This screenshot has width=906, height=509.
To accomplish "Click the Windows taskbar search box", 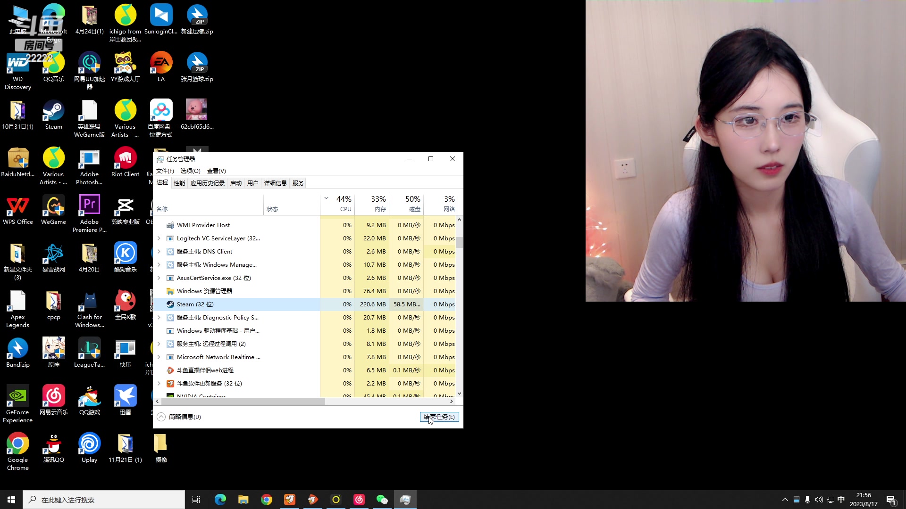I will pyautogui.click(x=104, y=500).
